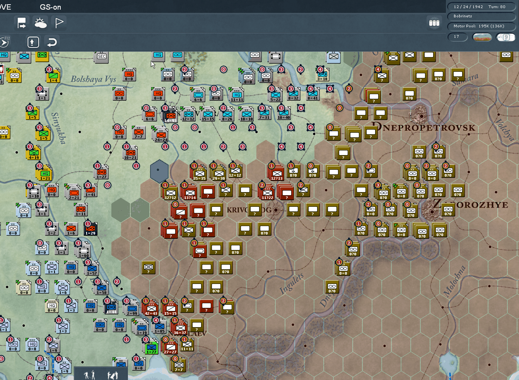Select the cyan unit labeled 15=15
This screenshot has height=380, width=519.
tap(208, 115)
